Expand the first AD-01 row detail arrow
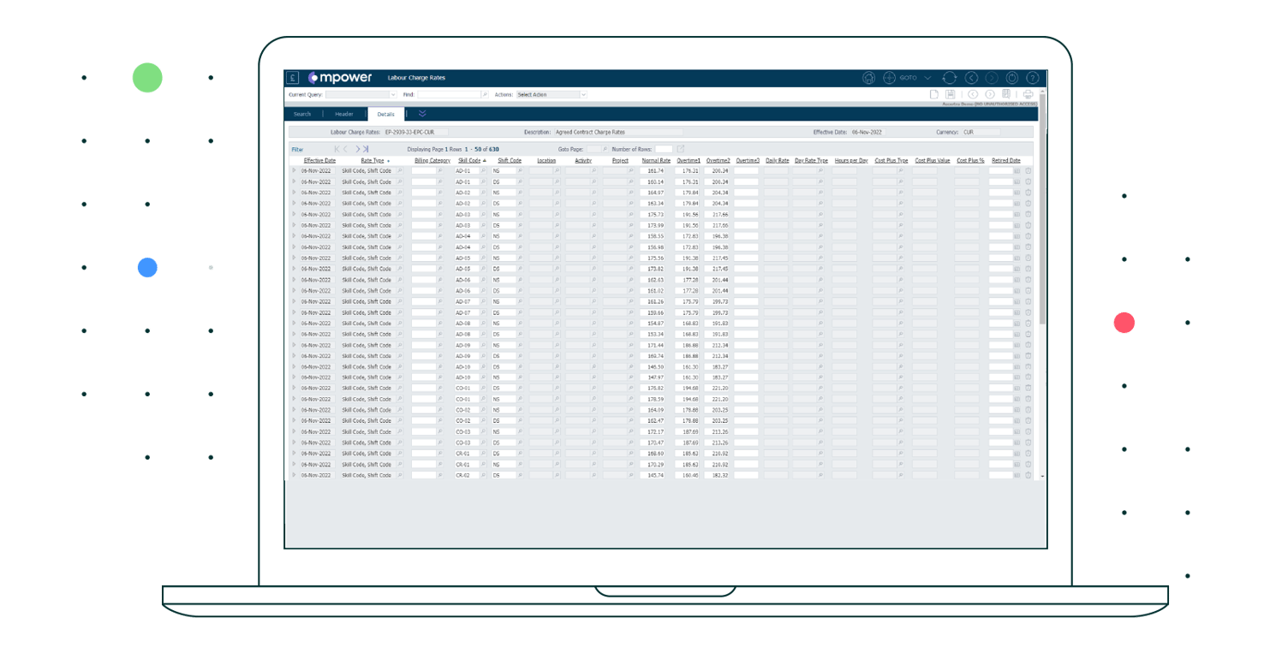The width and height of the screenshot is (1282, 647). 292,170
